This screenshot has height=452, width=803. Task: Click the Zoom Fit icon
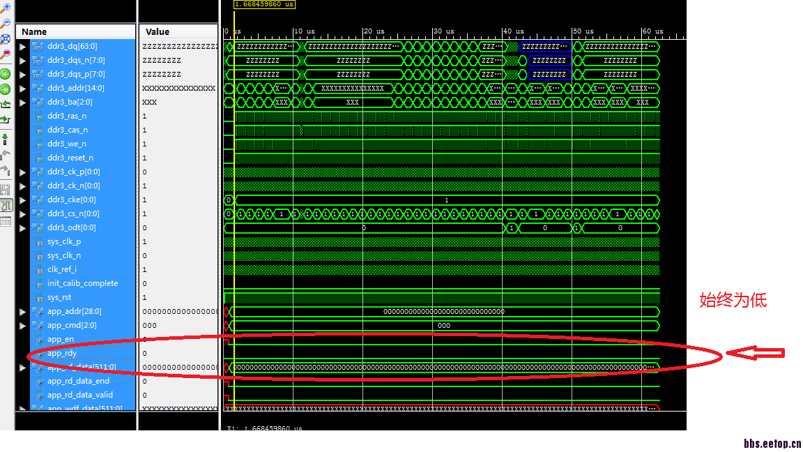pyautogui.click(x=6, y=39)
